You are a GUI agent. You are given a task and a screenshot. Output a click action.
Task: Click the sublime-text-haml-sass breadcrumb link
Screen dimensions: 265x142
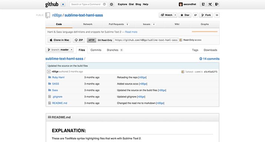tap(64, 59)
